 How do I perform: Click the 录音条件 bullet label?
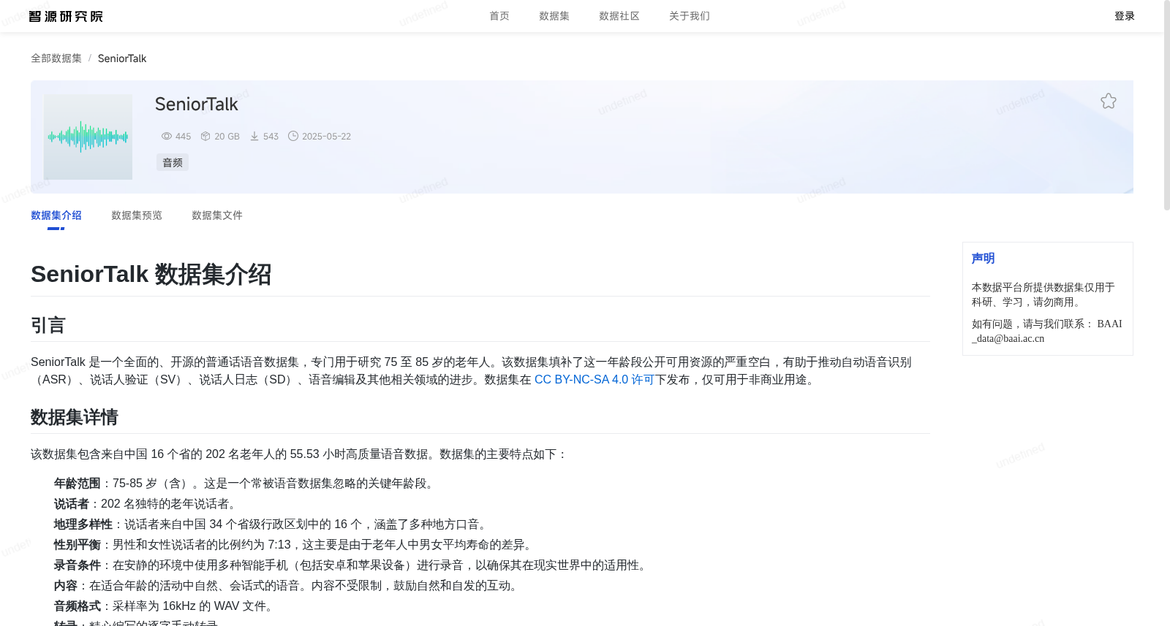pyautogui.click(x=78, y=565)
